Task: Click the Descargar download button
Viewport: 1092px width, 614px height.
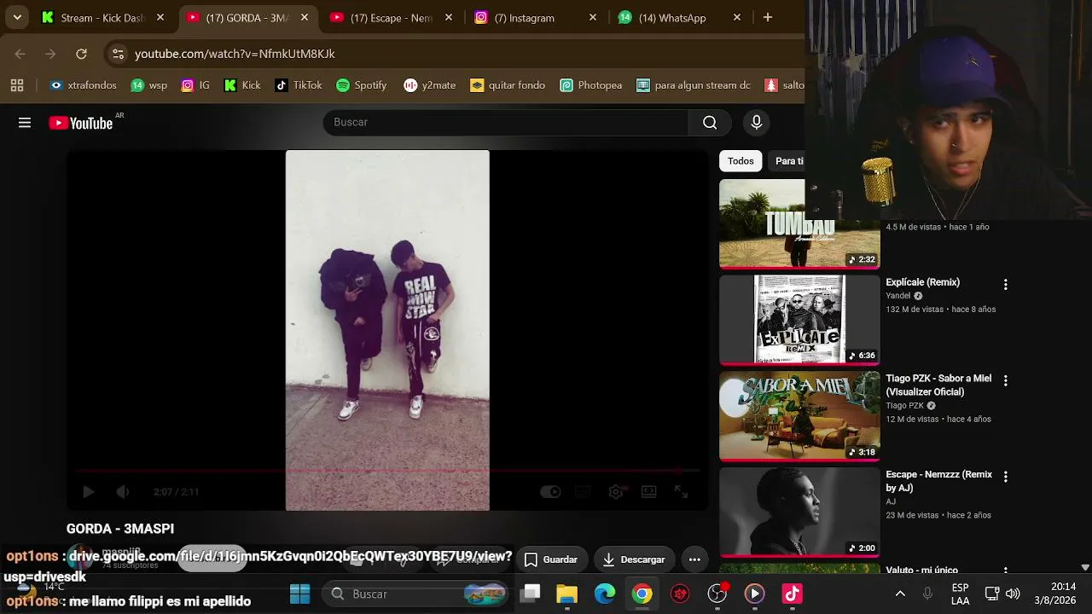Action: pyautogui.click(x=634, y=559)
